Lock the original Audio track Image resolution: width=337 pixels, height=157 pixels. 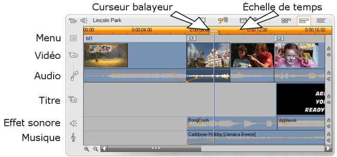click(329, 73)
